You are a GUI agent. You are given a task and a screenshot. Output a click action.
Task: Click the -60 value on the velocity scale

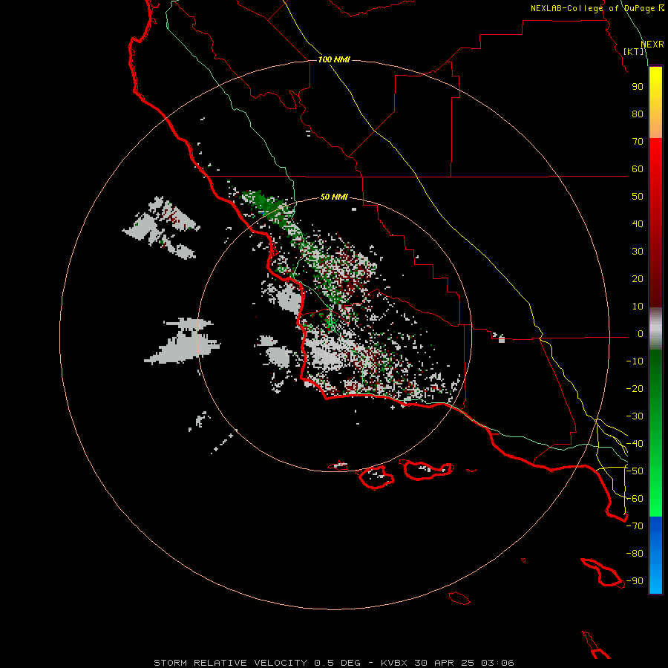(635, 499)
